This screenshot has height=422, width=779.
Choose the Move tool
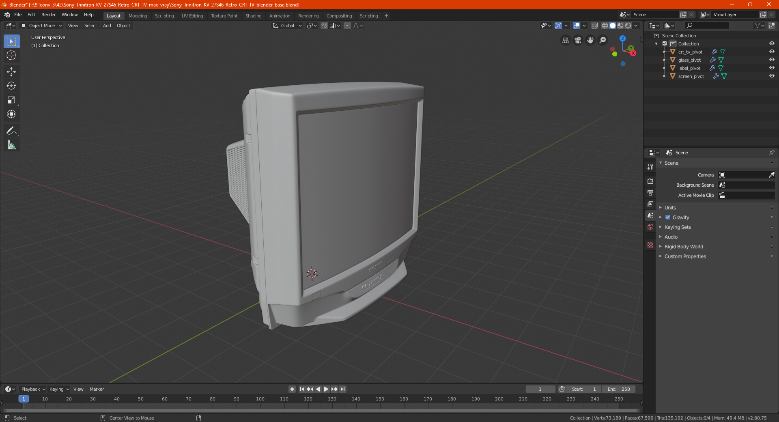point(11,72)
